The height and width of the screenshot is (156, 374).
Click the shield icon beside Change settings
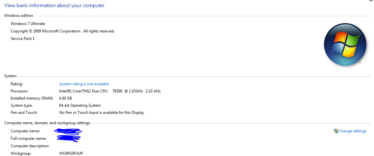pos(336,131)
